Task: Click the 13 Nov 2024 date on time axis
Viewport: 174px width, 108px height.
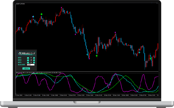Action: pos(19,95)
